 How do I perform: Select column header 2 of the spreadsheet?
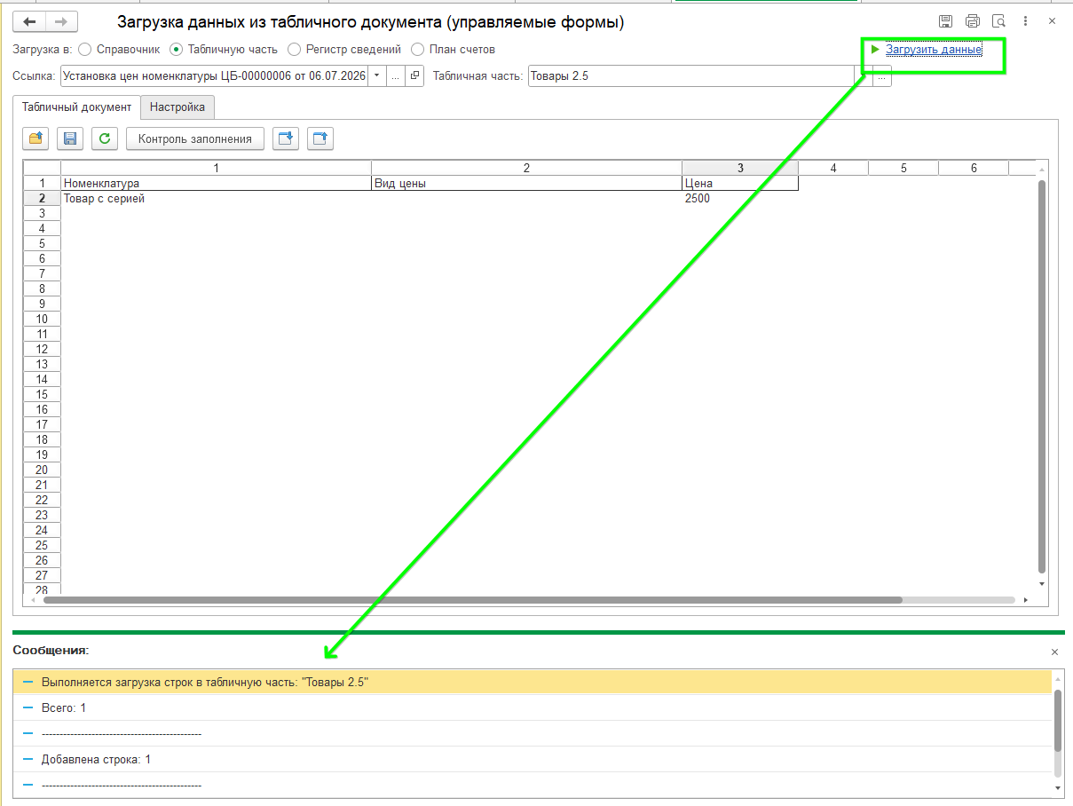click(526, 168)
